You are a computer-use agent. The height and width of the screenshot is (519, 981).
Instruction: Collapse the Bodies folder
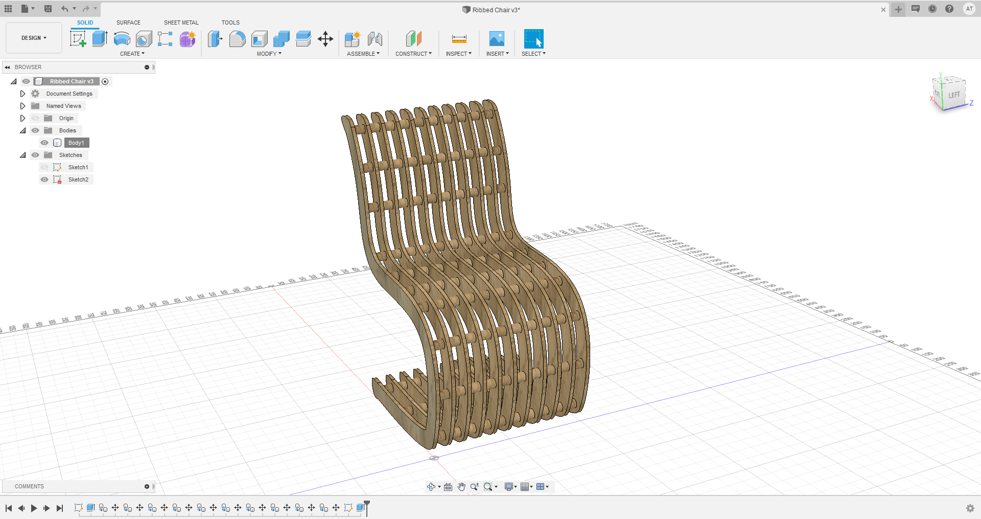22,130
